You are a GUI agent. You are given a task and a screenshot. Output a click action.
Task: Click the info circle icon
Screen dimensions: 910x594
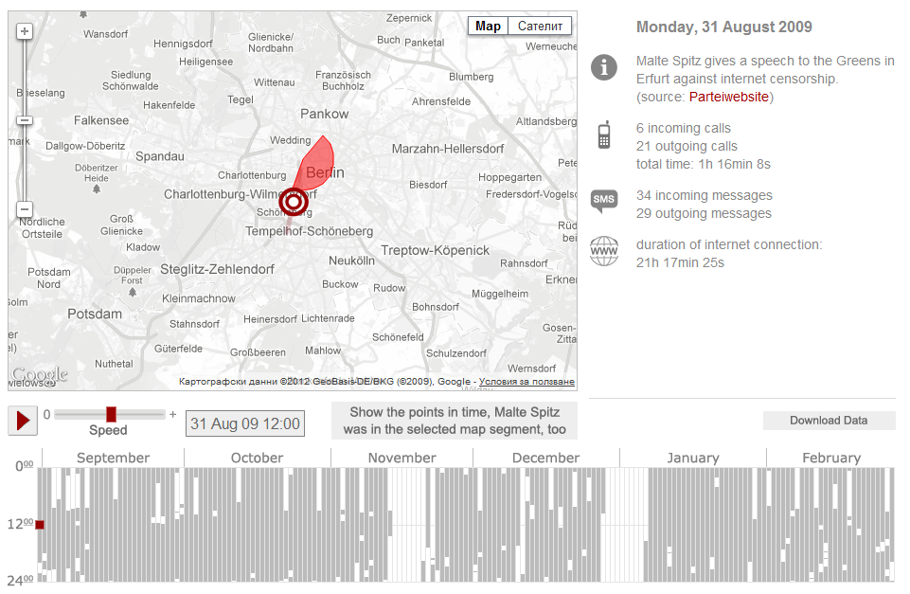[604, 67]
